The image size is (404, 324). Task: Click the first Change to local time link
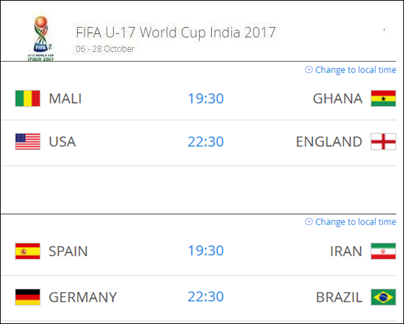355,70
